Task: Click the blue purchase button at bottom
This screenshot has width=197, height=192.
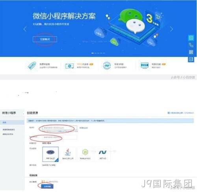Action: [47, 186]
